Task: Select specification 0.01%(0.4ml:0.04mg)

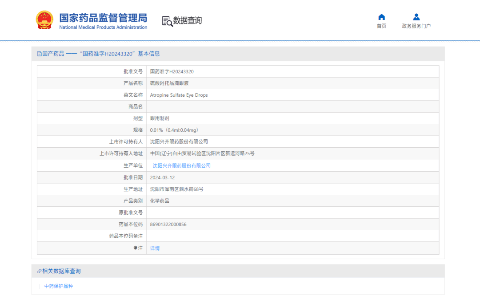Action: (x=174, y=130)
